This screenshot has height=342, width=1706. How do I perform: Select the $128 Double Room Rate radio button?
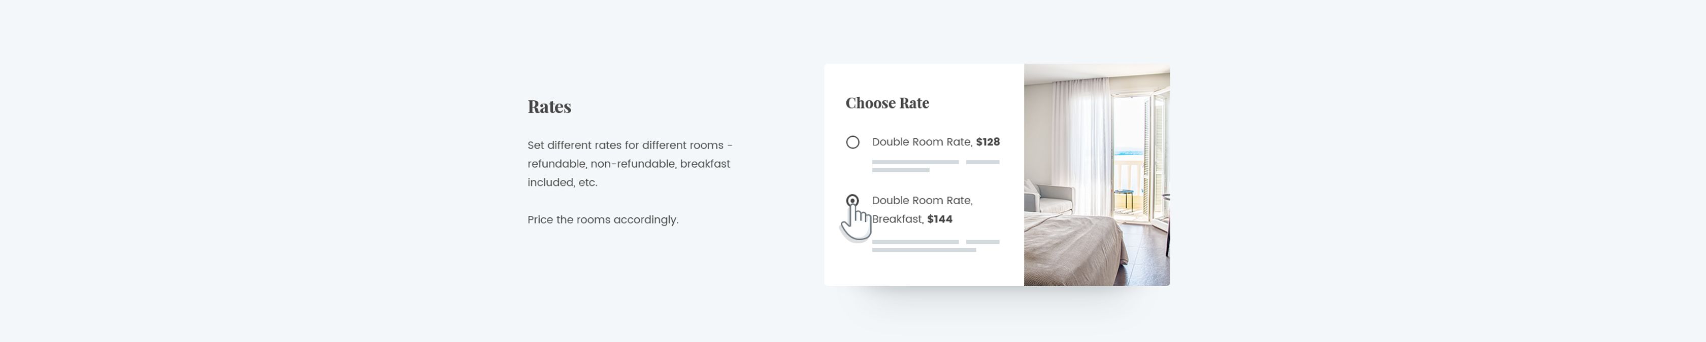click(852, 142)
